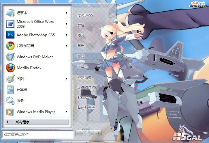Open 游戏 games link

tap(81, 57)
